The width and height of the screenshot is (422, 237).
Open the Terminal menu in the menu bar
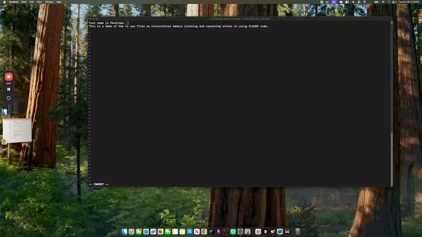click(14, 2)
